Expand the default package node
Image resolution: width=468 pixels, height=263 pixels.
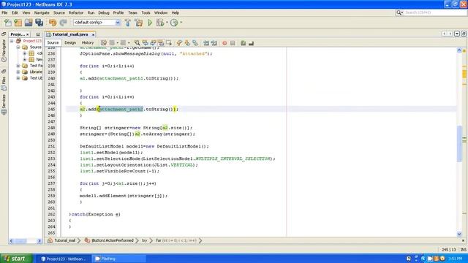point(24,53)
